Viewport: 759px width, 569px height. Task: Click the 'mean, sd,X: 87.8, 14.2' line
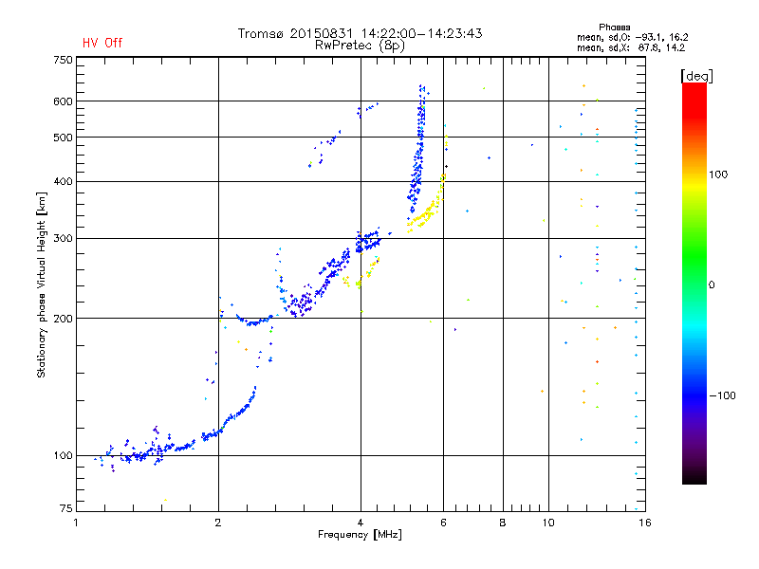point(631,47)
